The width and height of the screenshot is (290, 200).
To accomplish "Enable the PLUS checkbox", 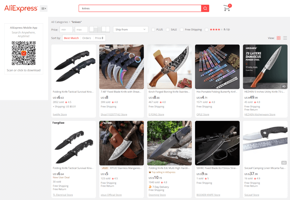I will [x=153, y=30].
